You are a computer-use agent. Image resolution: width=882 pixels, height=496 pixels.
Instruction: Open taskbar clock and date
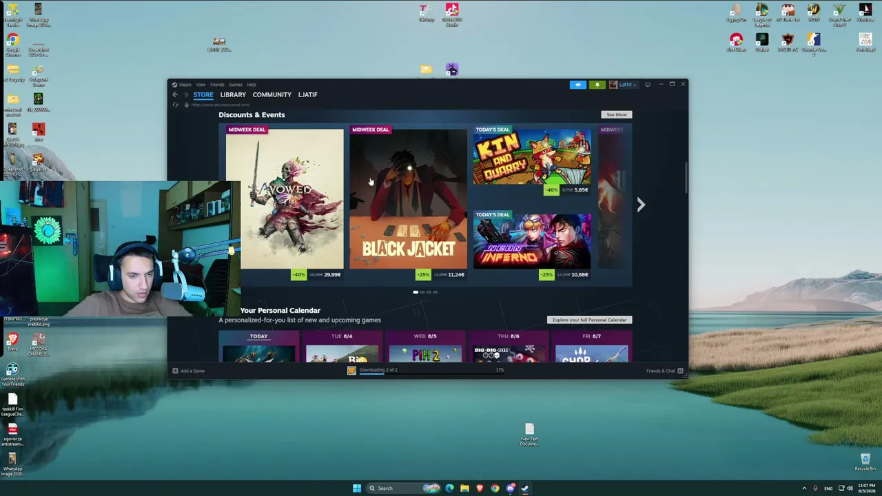click(865, 488)
